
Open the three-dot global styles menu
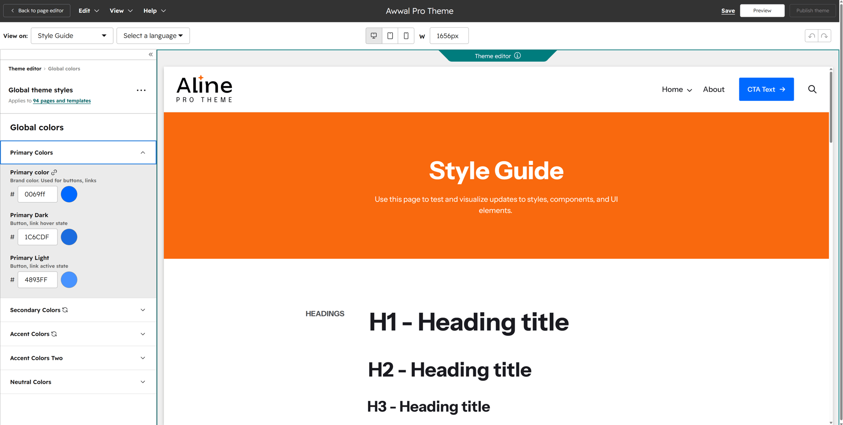coord(141,90)
